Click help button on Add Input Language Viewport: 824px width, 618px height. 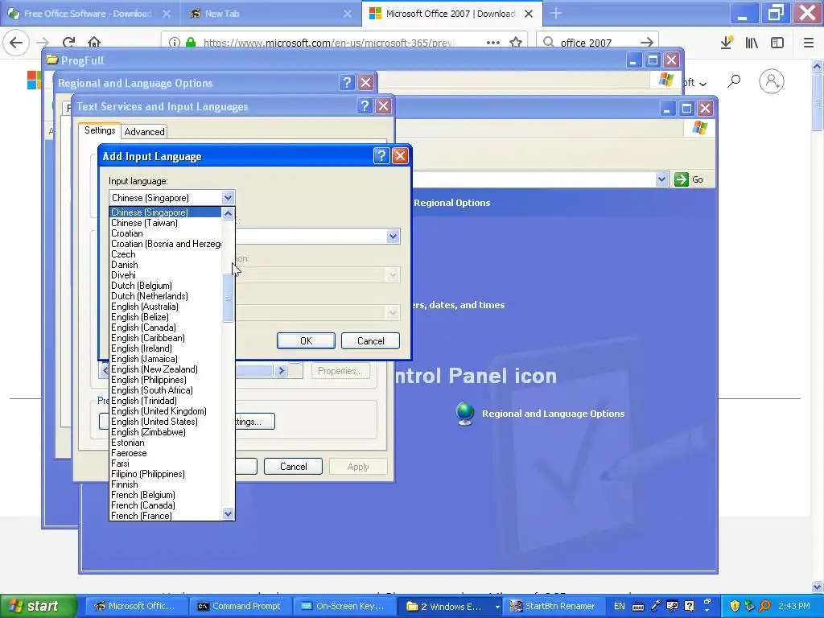pyautogui.click(x=381, y=155)
